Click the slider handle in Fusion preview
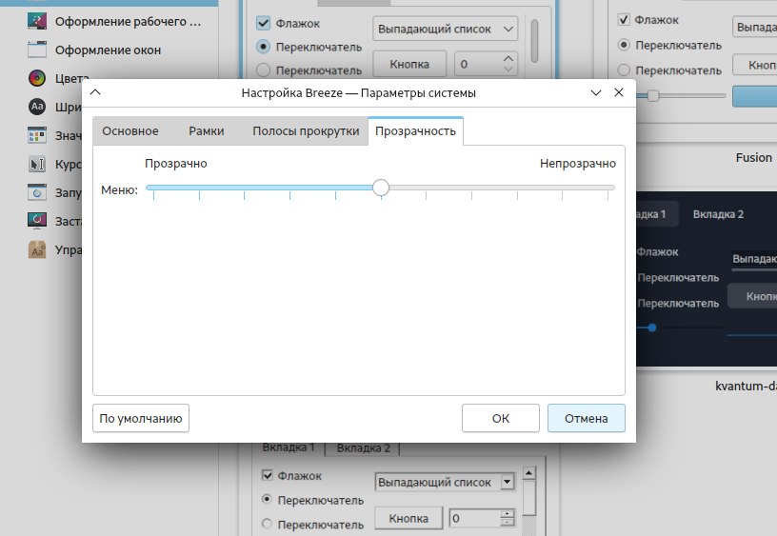Viewport: 777px width, 536px height. (653, 95)
